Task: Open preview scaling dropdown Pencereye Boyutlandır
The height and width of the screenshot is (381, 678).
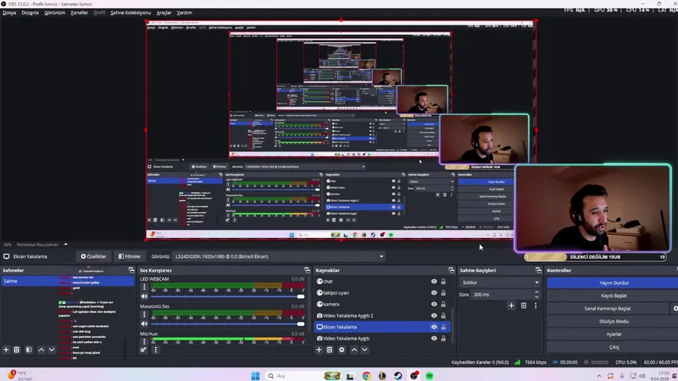Action: coord(41,244)
